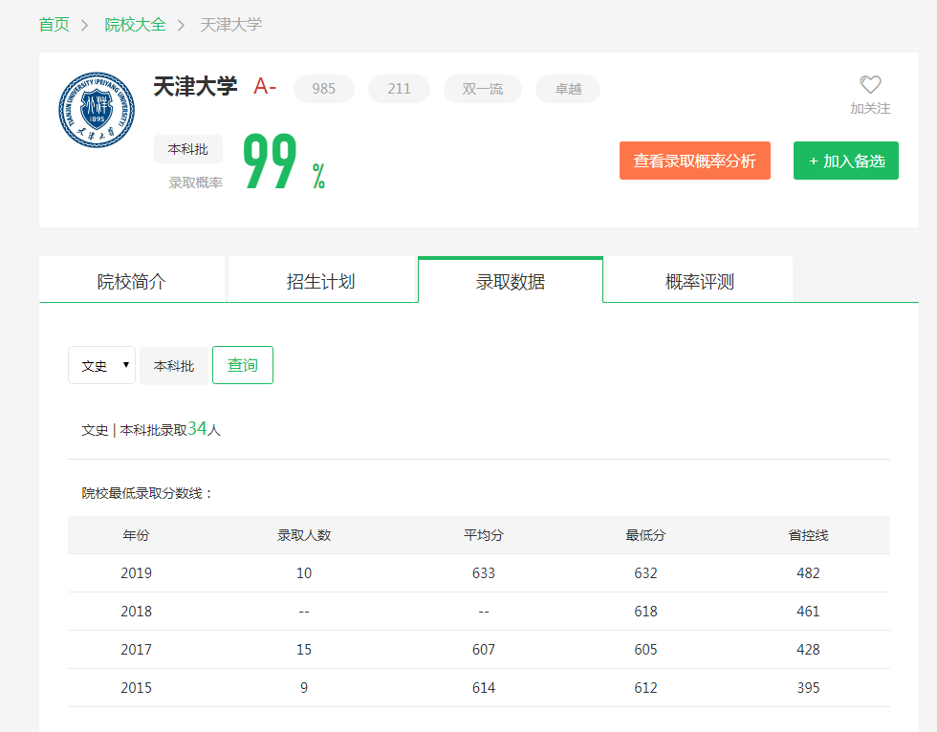937x732 pixels.
Task: Click the green 34 admitted count
Action: [197, 428]
